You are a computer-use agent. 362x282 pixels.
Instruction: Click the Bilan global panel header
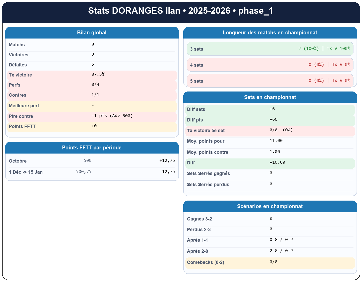(92, 33)
